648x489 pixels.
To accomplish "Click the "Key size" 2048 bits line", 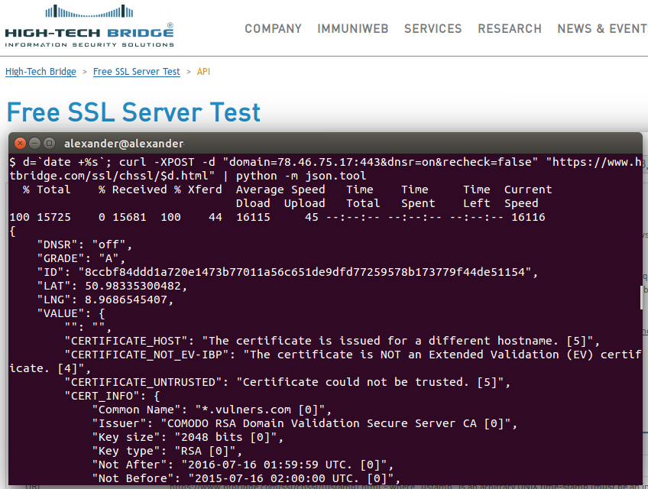I will click(188, 437).
